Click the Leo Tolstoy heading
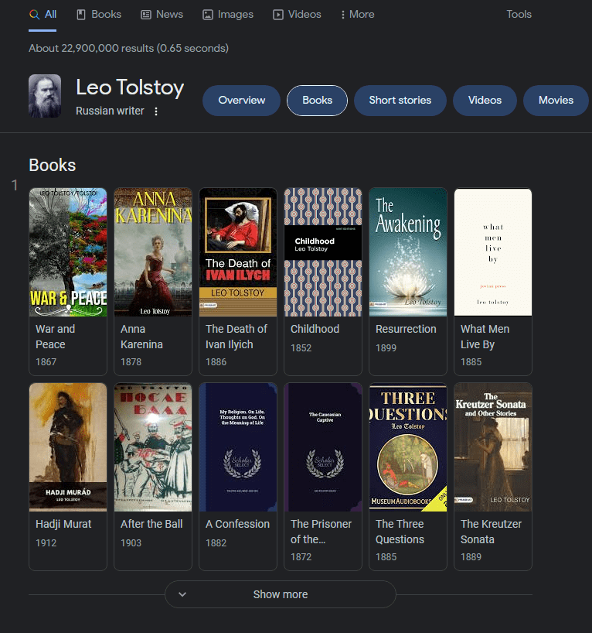This screenshot has width=592, height=633. pyautogui.click(x=130, y=87)
